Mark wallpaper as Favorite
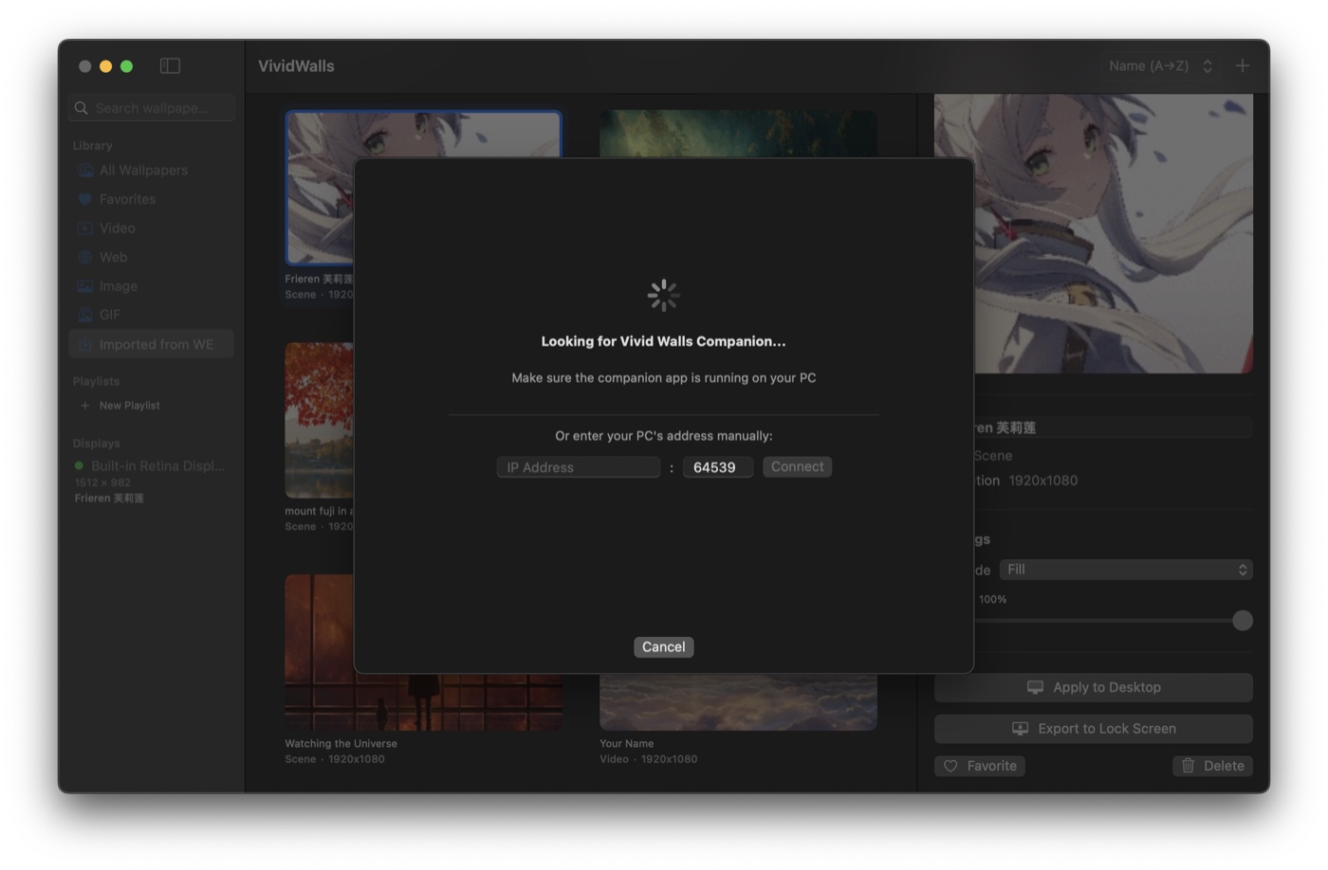1328x870 pixels. (x=980, y=766)
